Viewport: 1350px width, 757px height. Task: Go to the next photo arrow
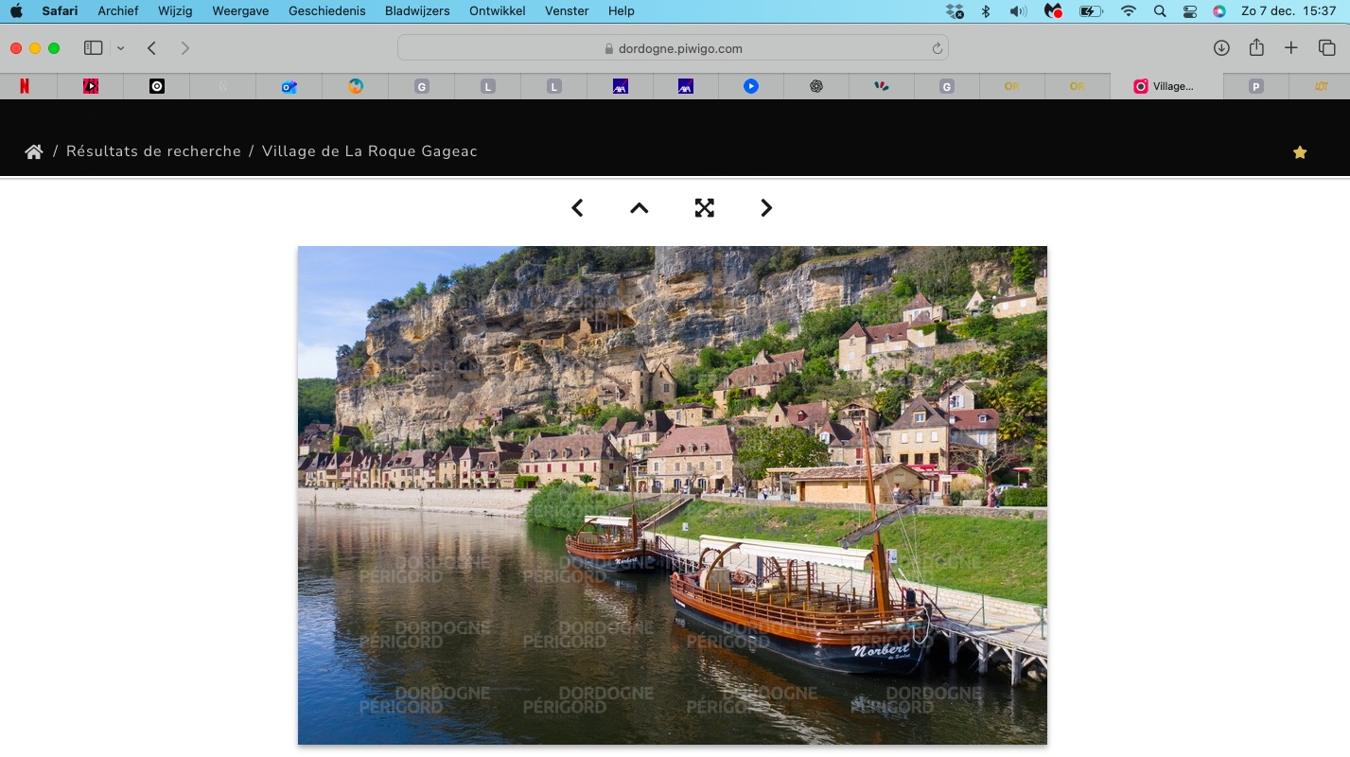coord(766,208)
